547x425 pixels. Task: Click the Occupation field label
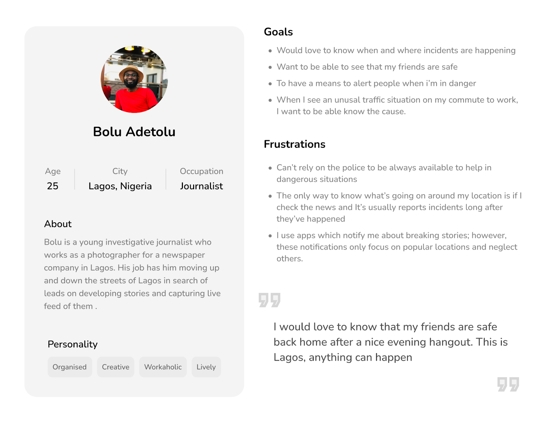pos(201,171)
